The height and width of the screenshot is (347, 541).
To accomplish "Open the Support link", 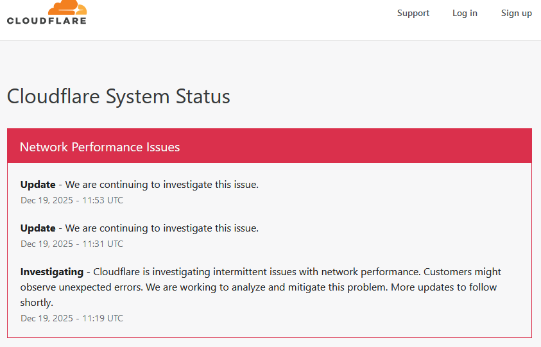I will tap(413, 13).
